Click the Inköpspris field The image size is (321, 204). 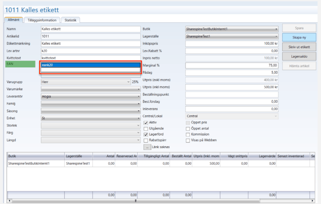pos(232,43)
